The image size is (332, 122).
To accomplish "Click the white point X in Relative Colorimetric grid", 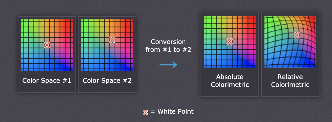I will pyautogui.click(x=296, y=35).
